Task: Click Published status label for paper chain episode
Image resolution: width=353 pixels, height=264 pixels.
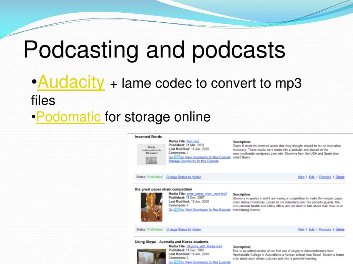Action: (x=155, y=229)
